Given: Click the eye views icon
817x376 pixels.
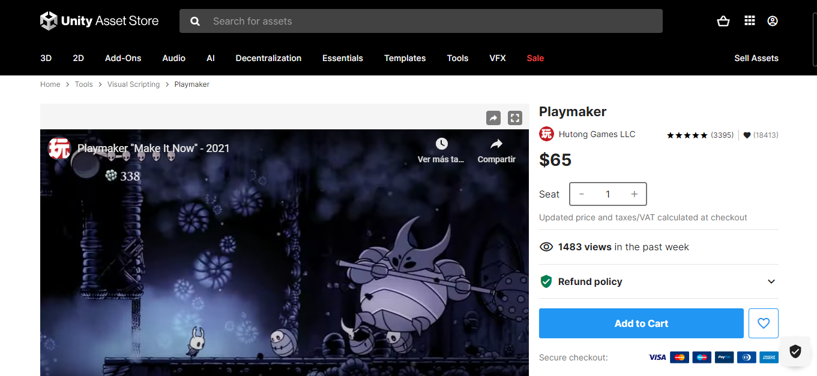Looking at the screenshot, I should click(546, 247).
